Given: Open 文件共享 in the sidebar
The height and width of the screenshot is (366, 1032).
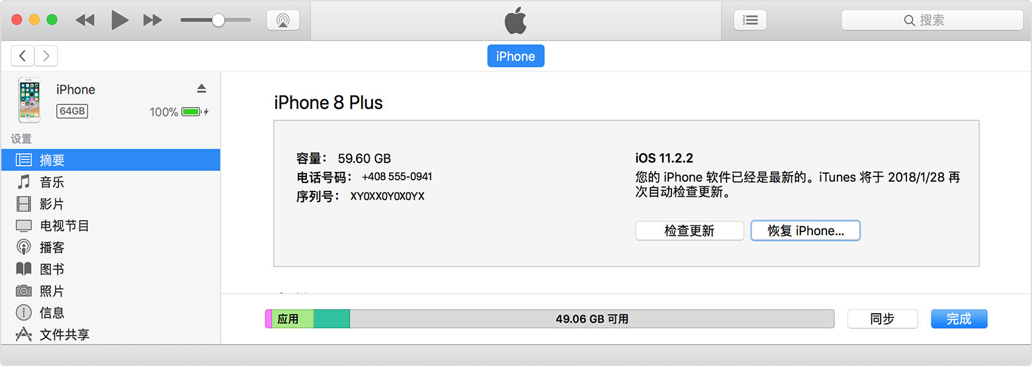Looking at the screenshot, I should pyautogui.click(x=64, y=334).
